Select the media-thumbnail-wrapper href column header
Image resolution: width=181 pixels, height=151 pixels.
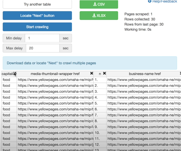55,74
